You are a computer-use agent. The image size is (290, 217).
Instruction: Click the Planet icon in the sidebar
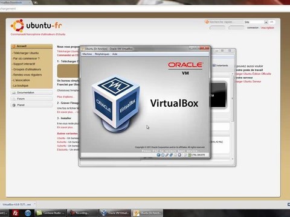point(14,105)
